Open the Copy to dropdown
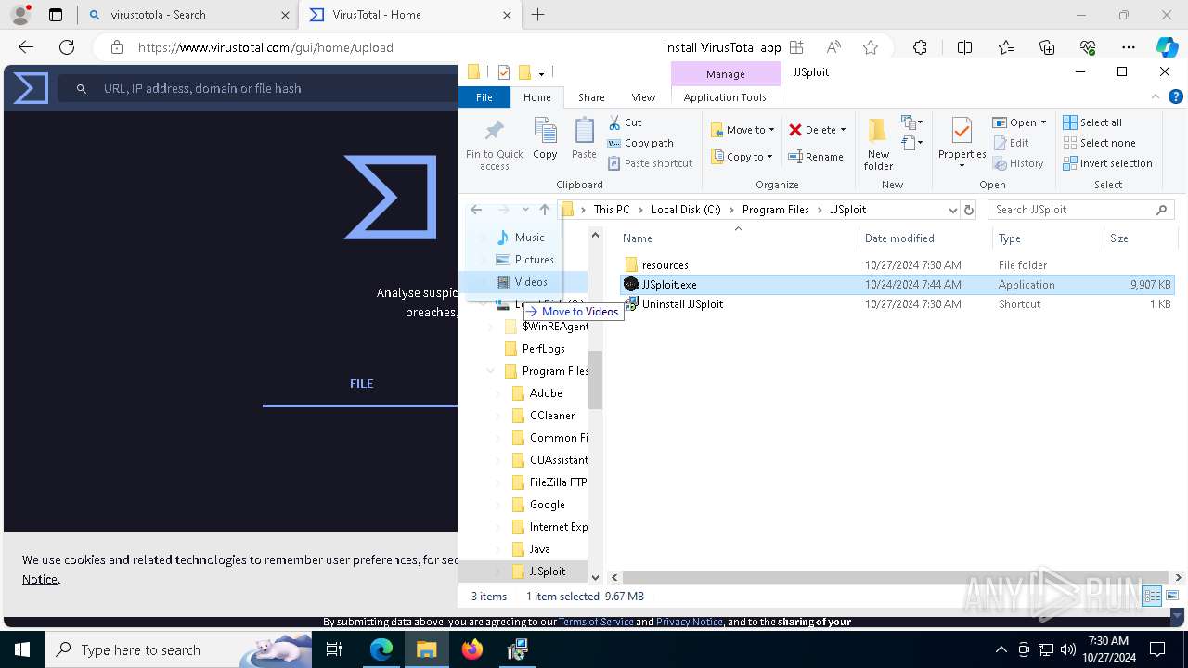Screen dimensions: 1188x668 [742, 157]
